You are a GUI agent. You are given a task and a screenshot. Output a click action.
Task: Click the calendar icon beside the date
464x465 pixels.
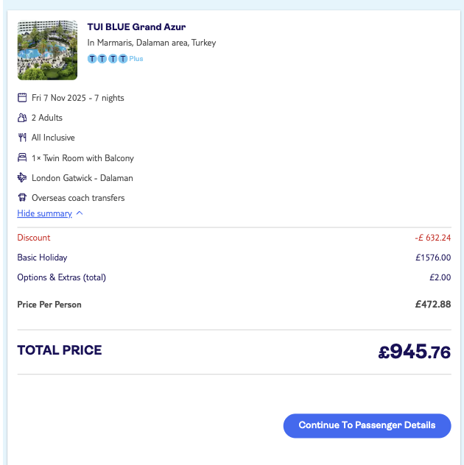tap(22, 98)
